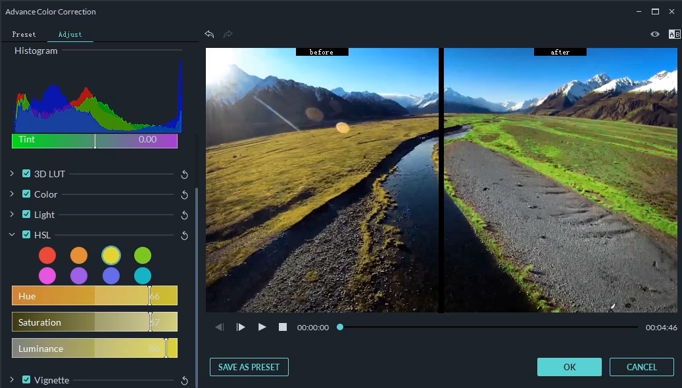Image resolution: width=682 pixels, height=388 pixels.
Task: Expand the Color section
Action: point(12,194)
